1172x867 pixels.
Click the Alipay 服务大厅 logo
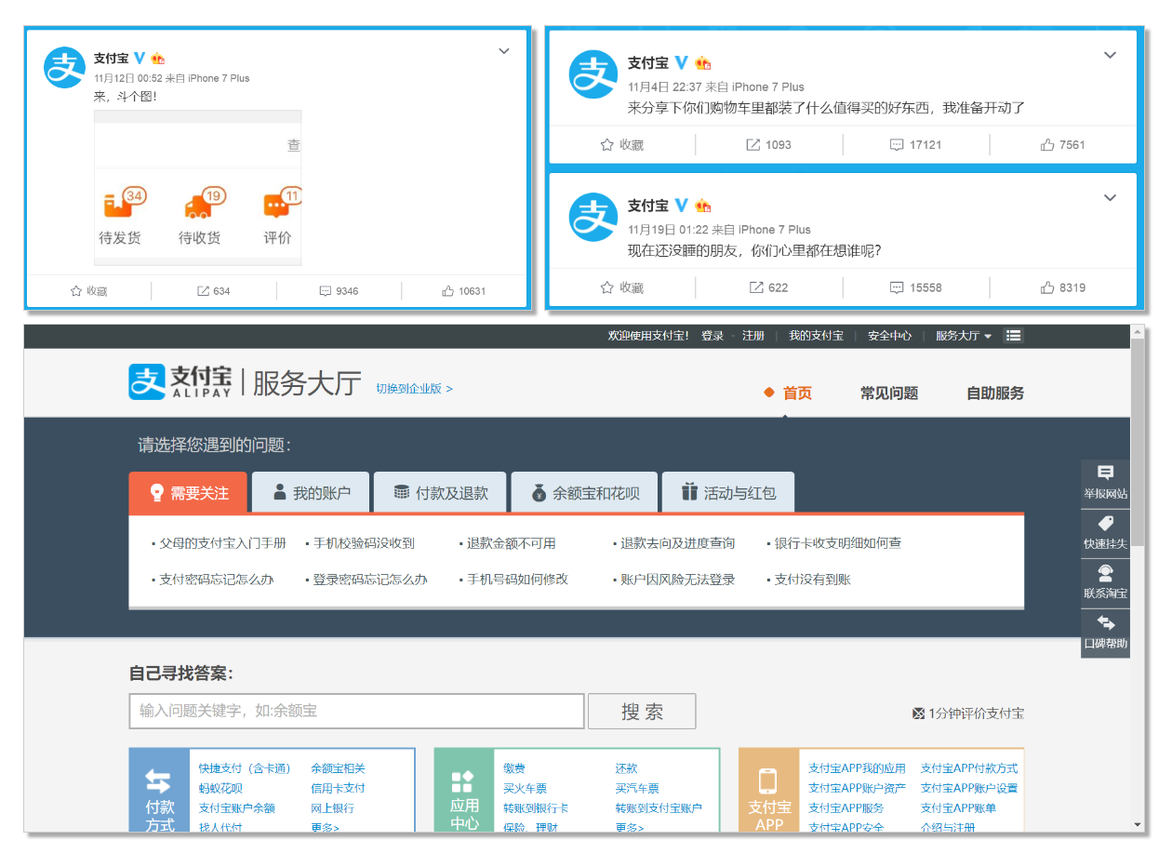coord(245,381)
